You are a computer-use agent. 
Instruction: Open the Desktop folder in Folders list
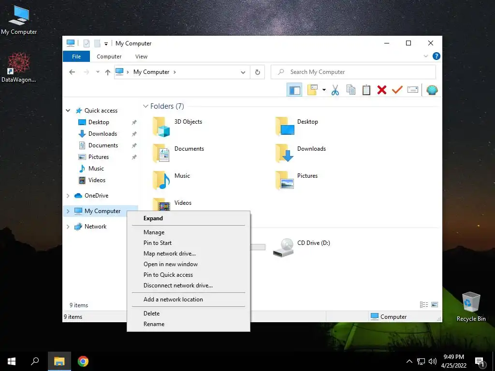coord(296,126)
